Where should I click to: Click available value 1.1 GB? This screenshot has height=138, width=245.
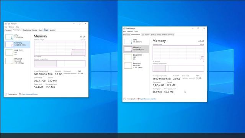click(59, 74)
